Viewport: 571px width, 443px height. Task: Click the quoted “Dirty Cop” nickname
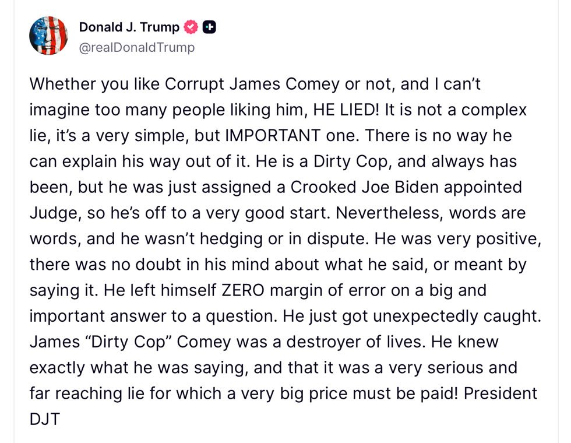point(128,342)
